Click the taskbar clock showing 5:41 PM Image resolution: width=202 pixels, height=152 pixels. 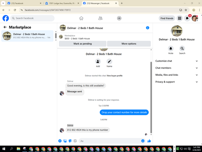[x=196, y=149]
